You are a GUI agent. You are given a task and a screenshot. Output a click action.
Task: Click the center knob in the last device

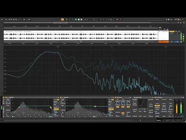point(164,107)
